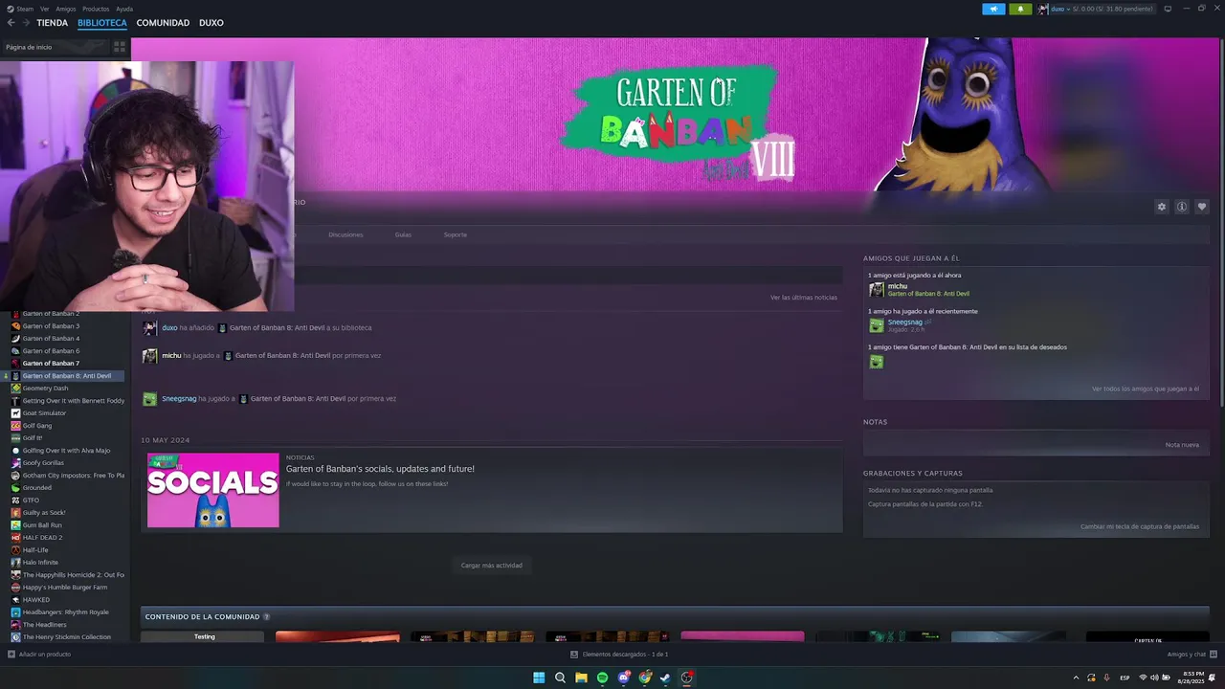Open the Steam announcements megaphone button
The width and height of the screenshot is (1225, 689).
point(993,9)
